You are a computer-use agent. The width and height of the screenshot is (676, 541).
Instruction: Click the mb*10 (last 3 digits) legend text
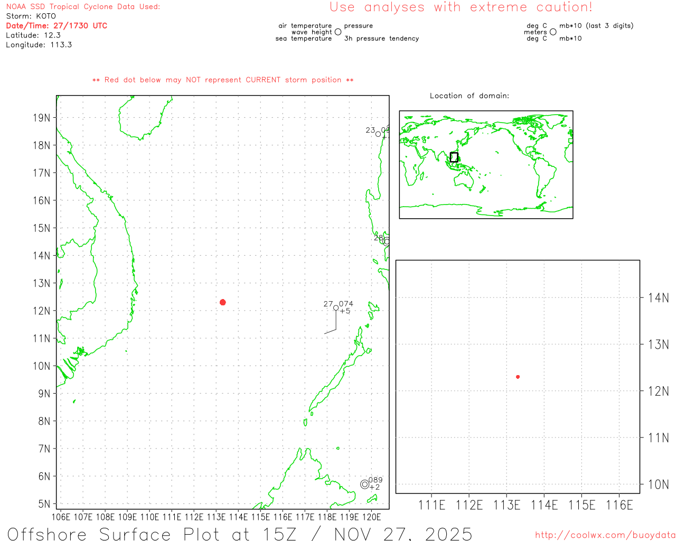596,26
